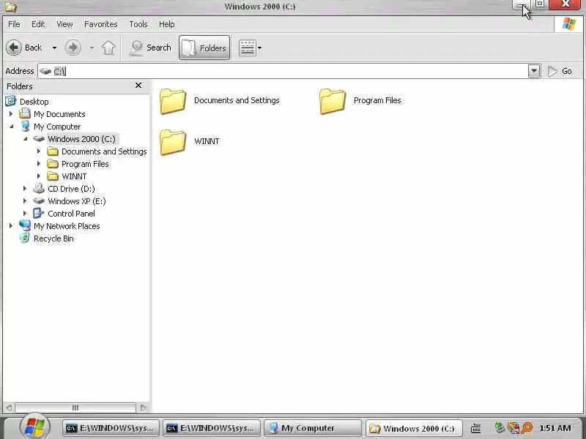
Task: Expand the Program Files tree node
Action: [x=39, y=163]
